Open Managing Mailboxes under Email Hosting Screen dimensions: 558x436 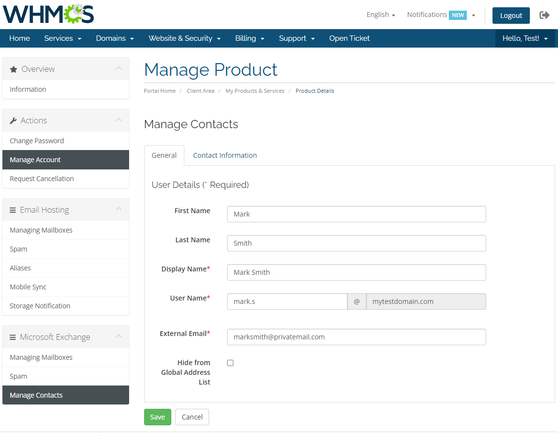(66, 230)
